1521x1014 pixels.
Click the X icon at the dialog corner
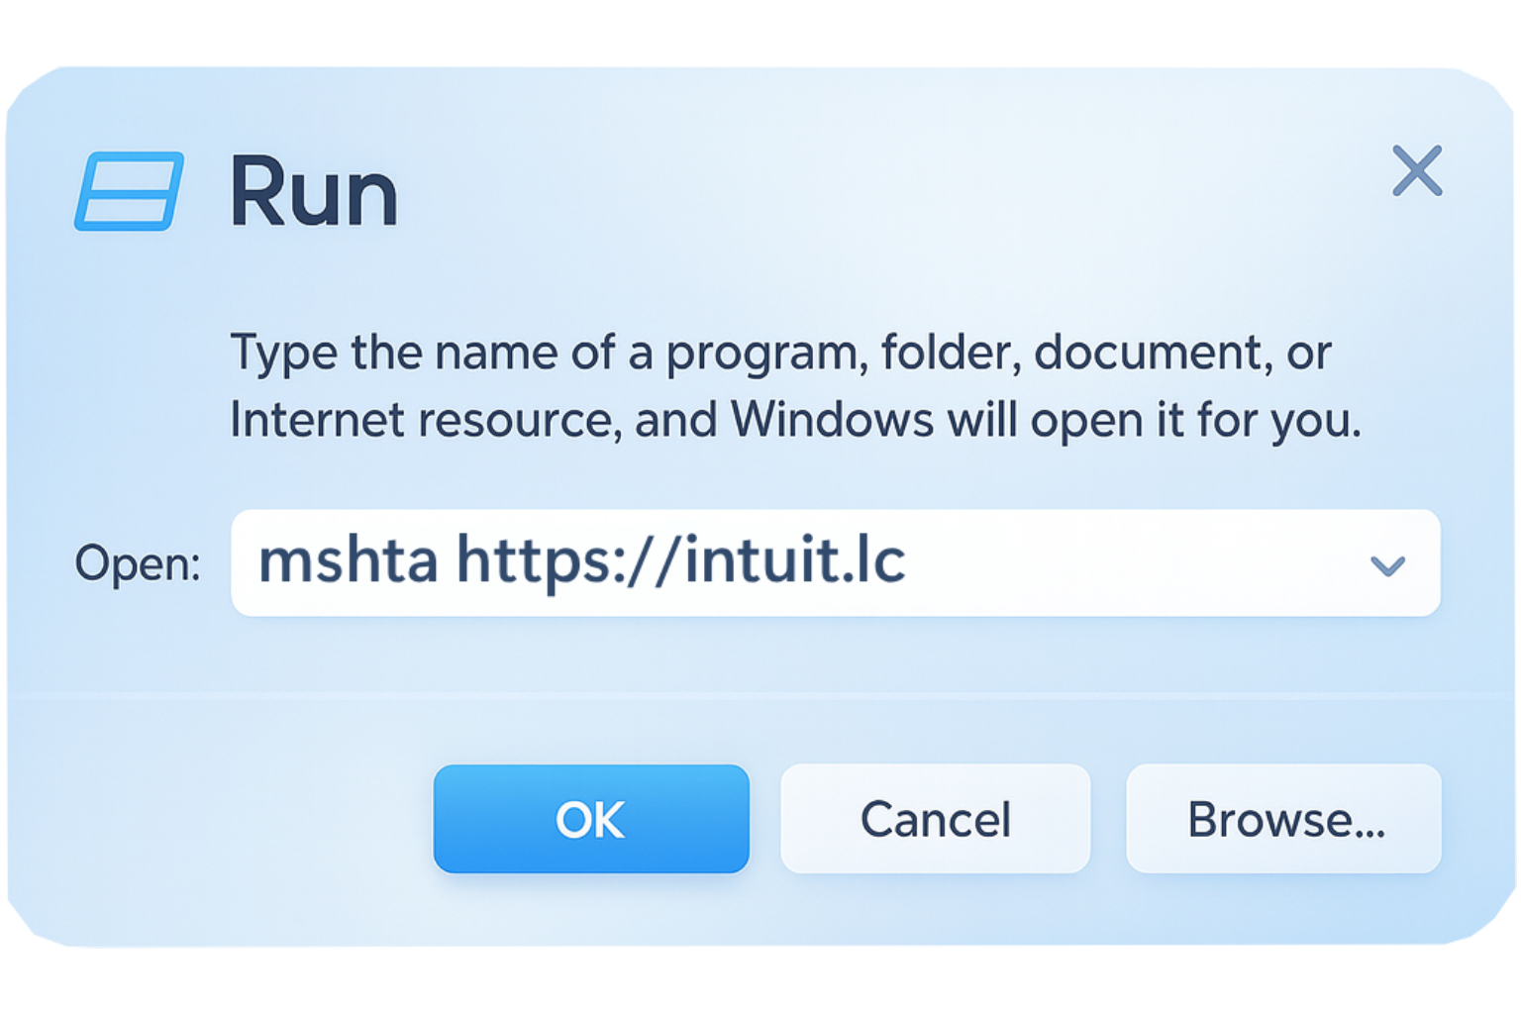click(1417, 171)
